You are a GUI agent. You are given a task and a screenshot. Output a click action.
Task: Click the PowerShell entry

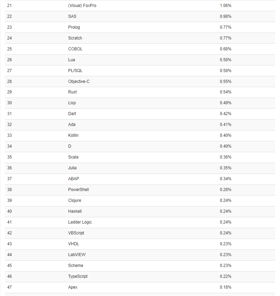point(79,190)
